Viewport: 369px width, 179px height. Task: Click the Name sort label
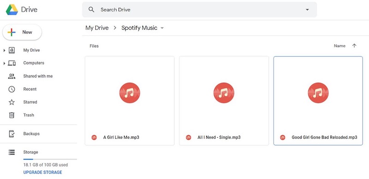(x=339, y=46)
